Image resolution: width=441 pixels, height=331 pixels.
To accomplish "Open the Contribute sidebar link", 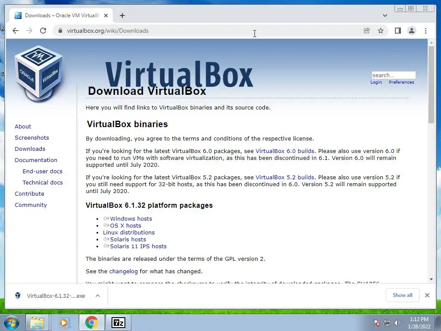I will pyautogui.click(x=29, y=194).
